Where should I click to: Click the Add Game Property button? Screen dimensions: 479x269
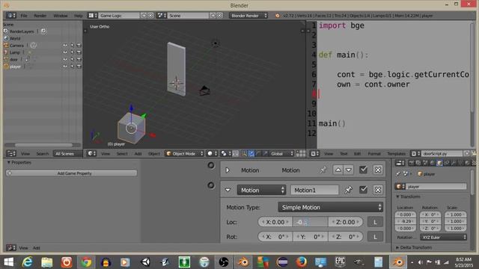[x=72, y=173]
